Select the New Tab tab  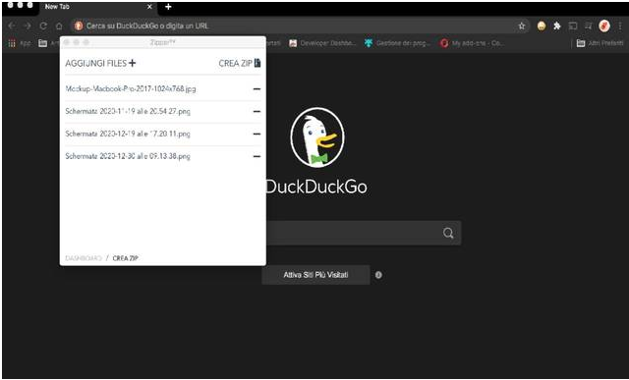coord(96,7)
